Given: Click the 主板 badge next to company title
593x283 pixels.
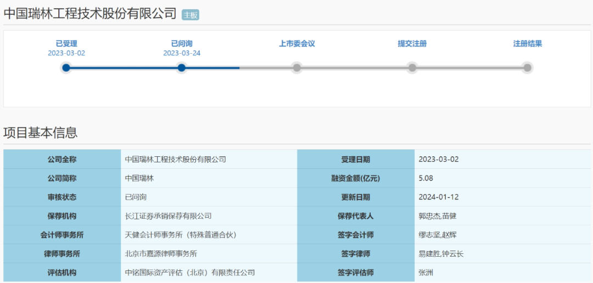Looking at the screenshot, I should [x=190, y=15].
